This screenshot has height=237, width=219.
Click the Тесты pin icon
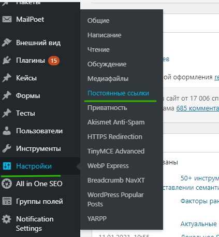(7, 113)
